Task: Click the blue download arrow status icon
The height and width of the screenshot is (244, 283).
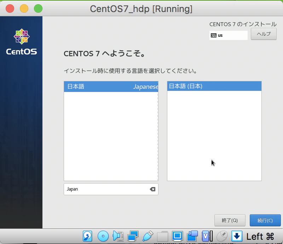Action: coord(236,236)
